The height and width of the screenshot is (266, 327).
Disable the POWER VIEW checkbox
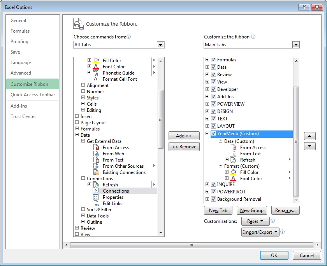[213, 104]
